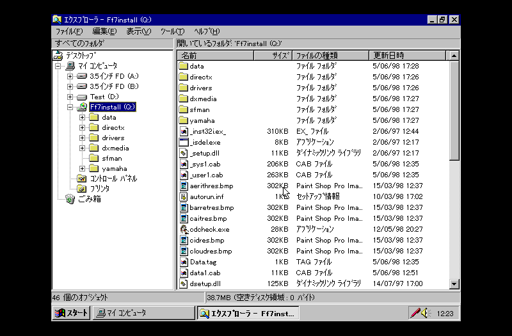Click the エクスプローラ - Ff7inst... taskbar button
Viewport: 512px width, 336px height.
(x=248, y=313)
